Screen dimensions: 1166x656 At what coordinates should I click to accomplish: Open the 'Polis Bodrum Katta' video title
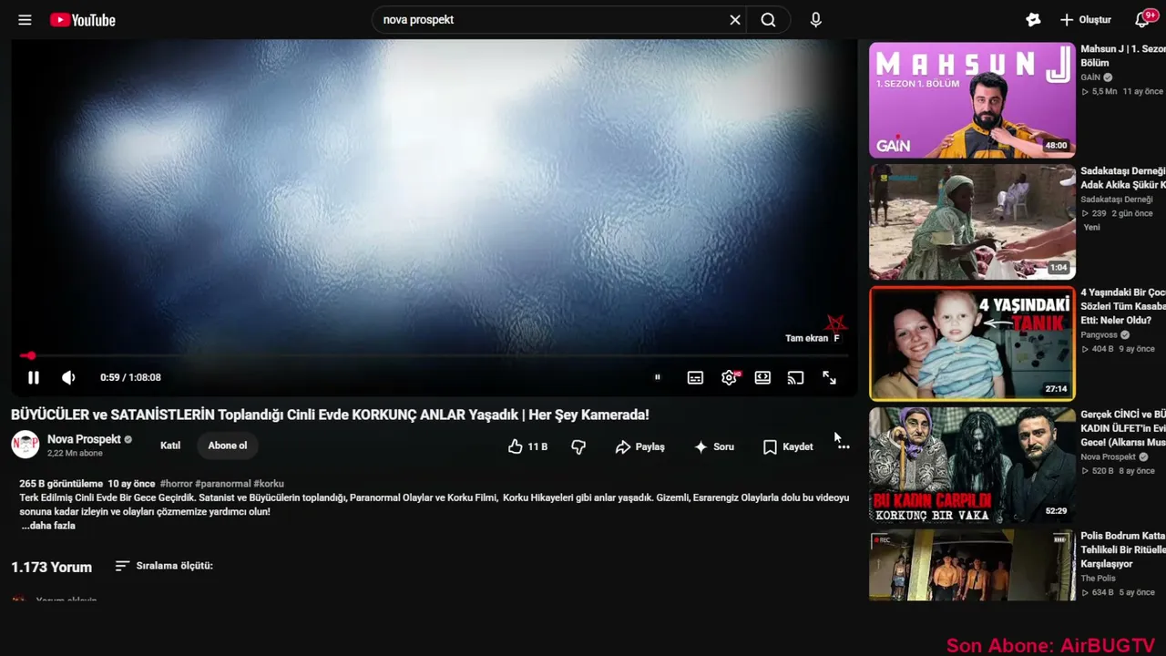coord(1123,549)
